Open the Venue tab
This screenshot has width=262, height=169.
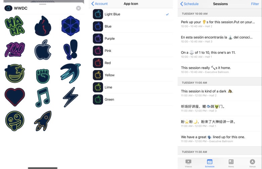pos(252,163)
